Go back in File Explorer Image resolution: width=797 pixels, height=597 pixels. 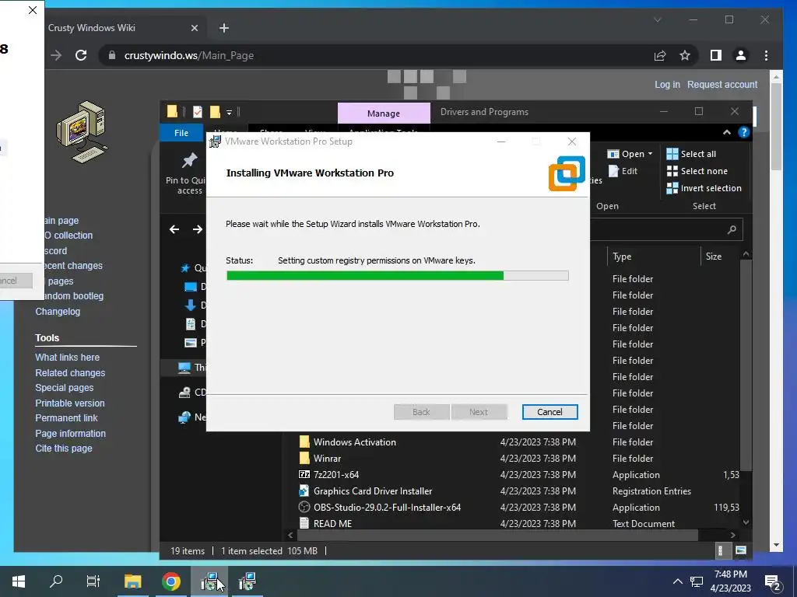click(x=174, y=229)
